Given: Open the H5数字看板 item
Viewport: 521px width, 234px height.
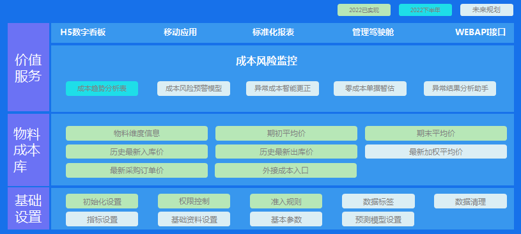Looking at the screenshot, I should click(x=83, y=32).
